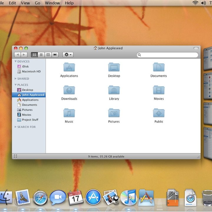Click the sidebar resize dots in status bar
The width and height of the screenshot is (212, 212).
click(15, 156)
